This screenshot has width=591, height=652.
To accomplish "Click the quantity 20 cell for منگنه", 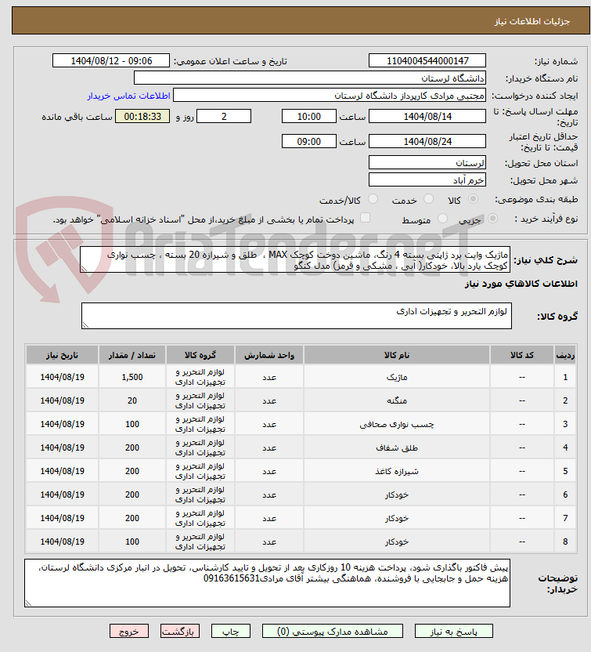I will coord(132,400).
